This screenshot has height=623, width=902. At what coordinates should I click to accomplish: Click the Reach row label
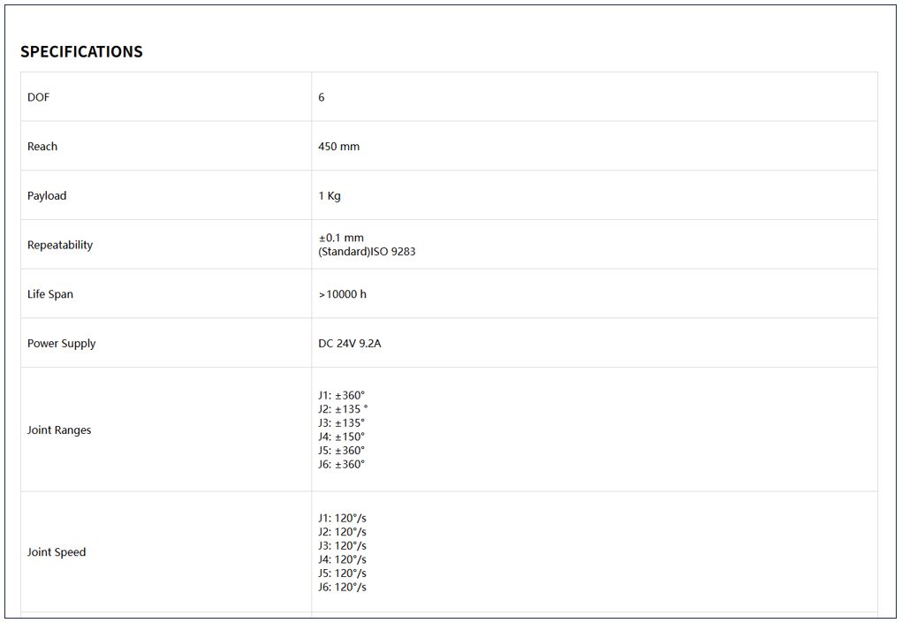(42, 147)
